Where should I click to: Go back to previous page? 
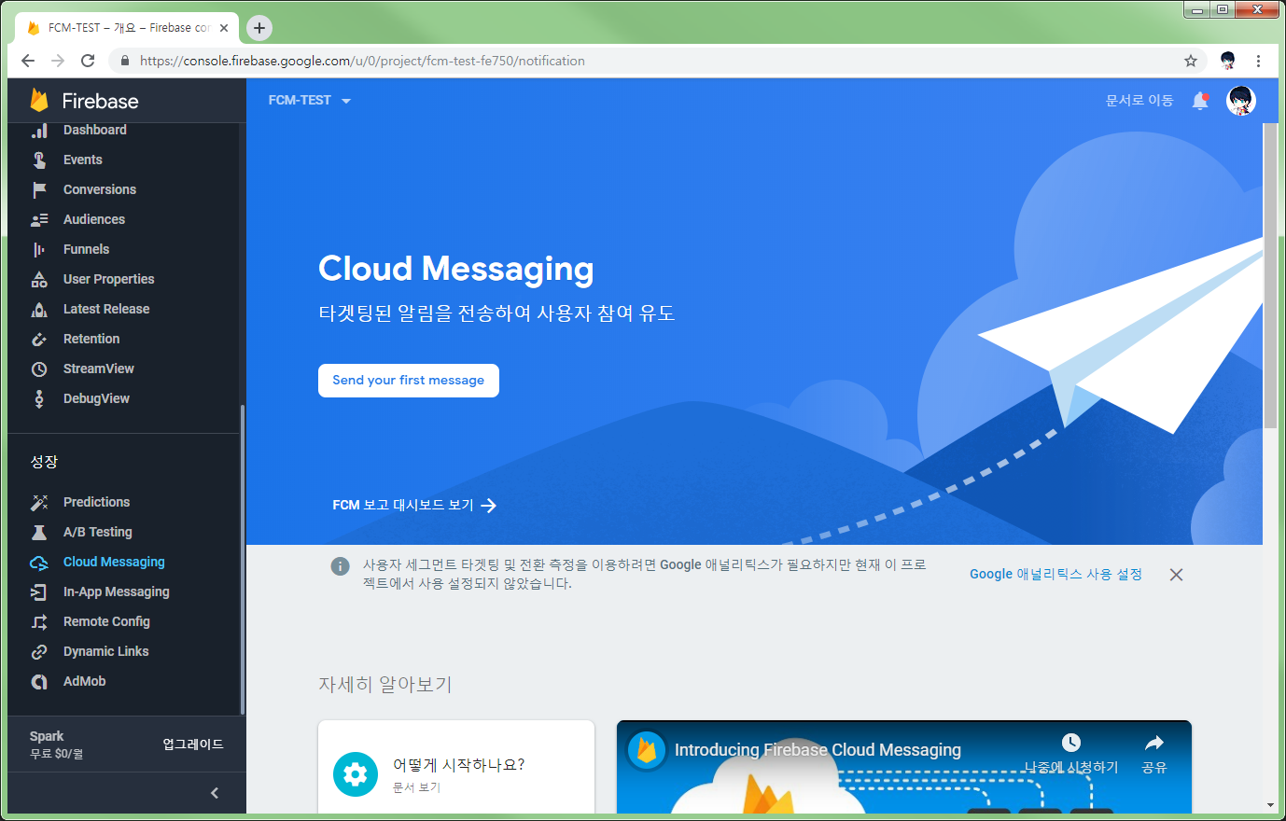[x=28, y=61]
